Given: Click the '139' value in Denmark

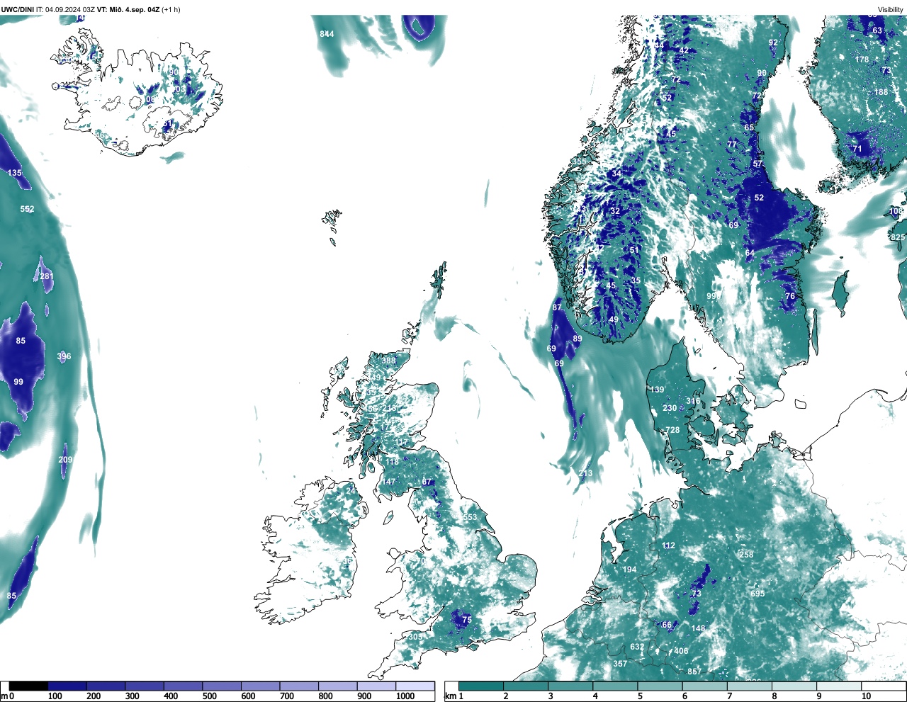Looking at the screenshot, I should tap(658, 390).
